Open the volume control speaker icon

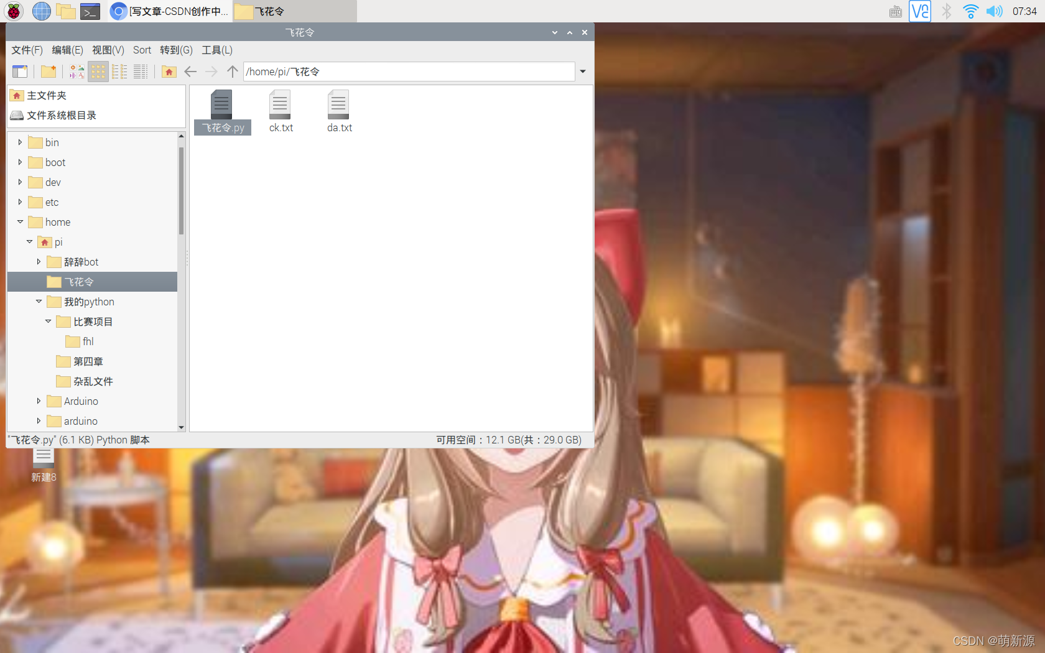(x=995, y=11)
